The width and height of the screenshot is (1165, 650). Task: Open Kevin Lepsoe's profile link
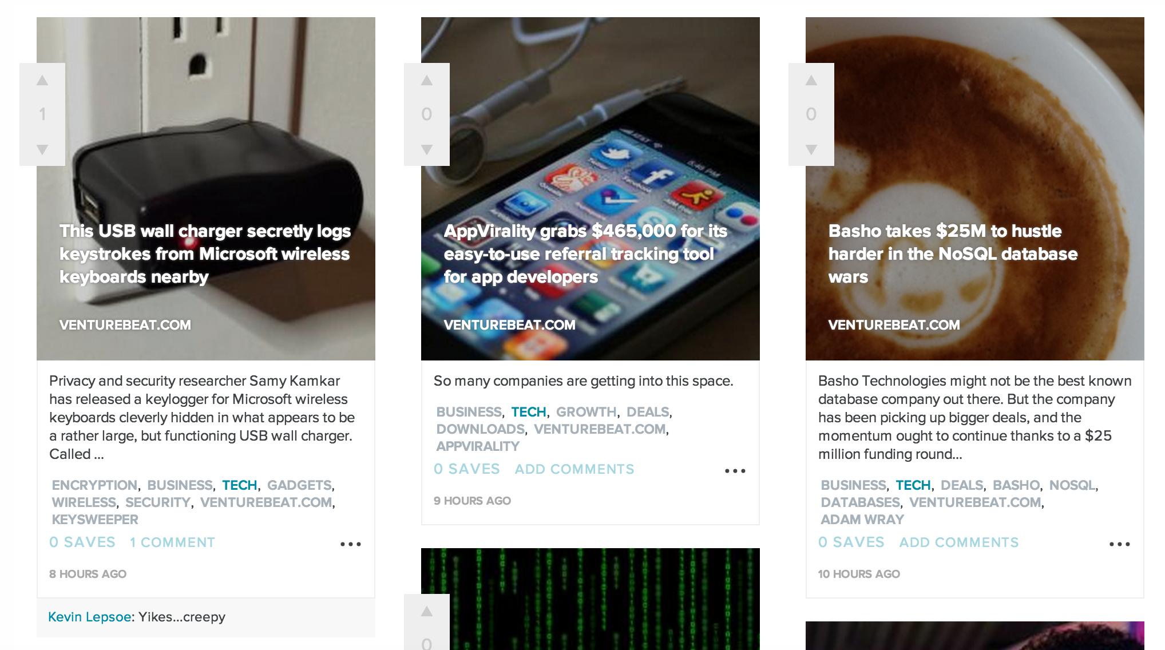click(x=90, y=617)
